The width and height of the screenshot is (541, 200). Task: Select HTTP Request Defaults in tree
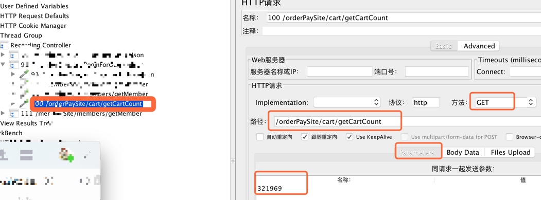point(34,16)
